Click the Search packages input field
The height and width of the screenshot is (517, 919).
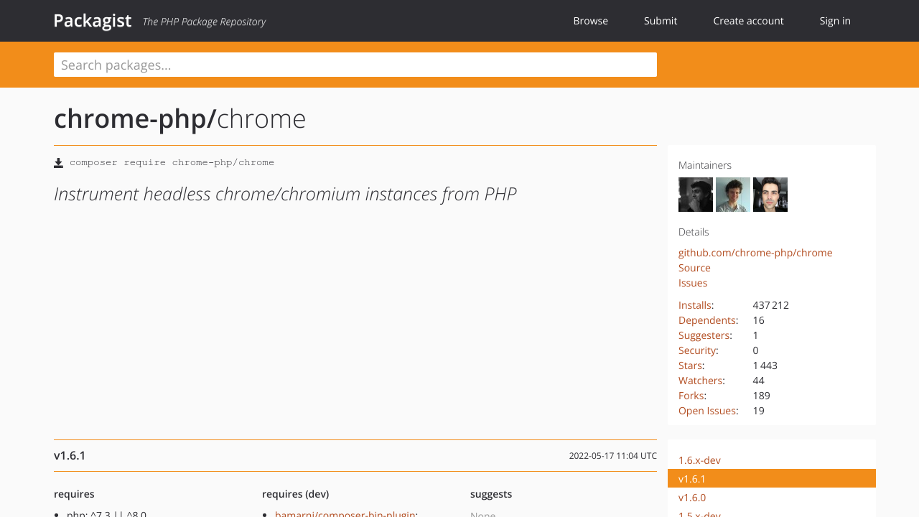tap(355, 65)
